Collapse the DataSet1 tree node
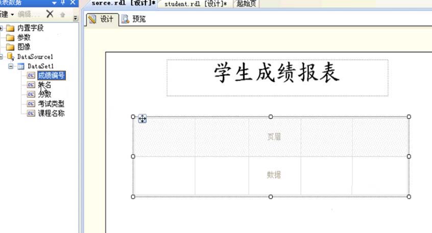The width and height of the screenshot is (432, 233). coord(11,66)
